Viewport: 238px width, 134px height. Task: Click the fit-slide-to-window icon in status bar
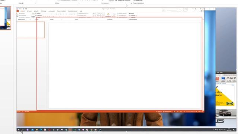pos(202,112)
